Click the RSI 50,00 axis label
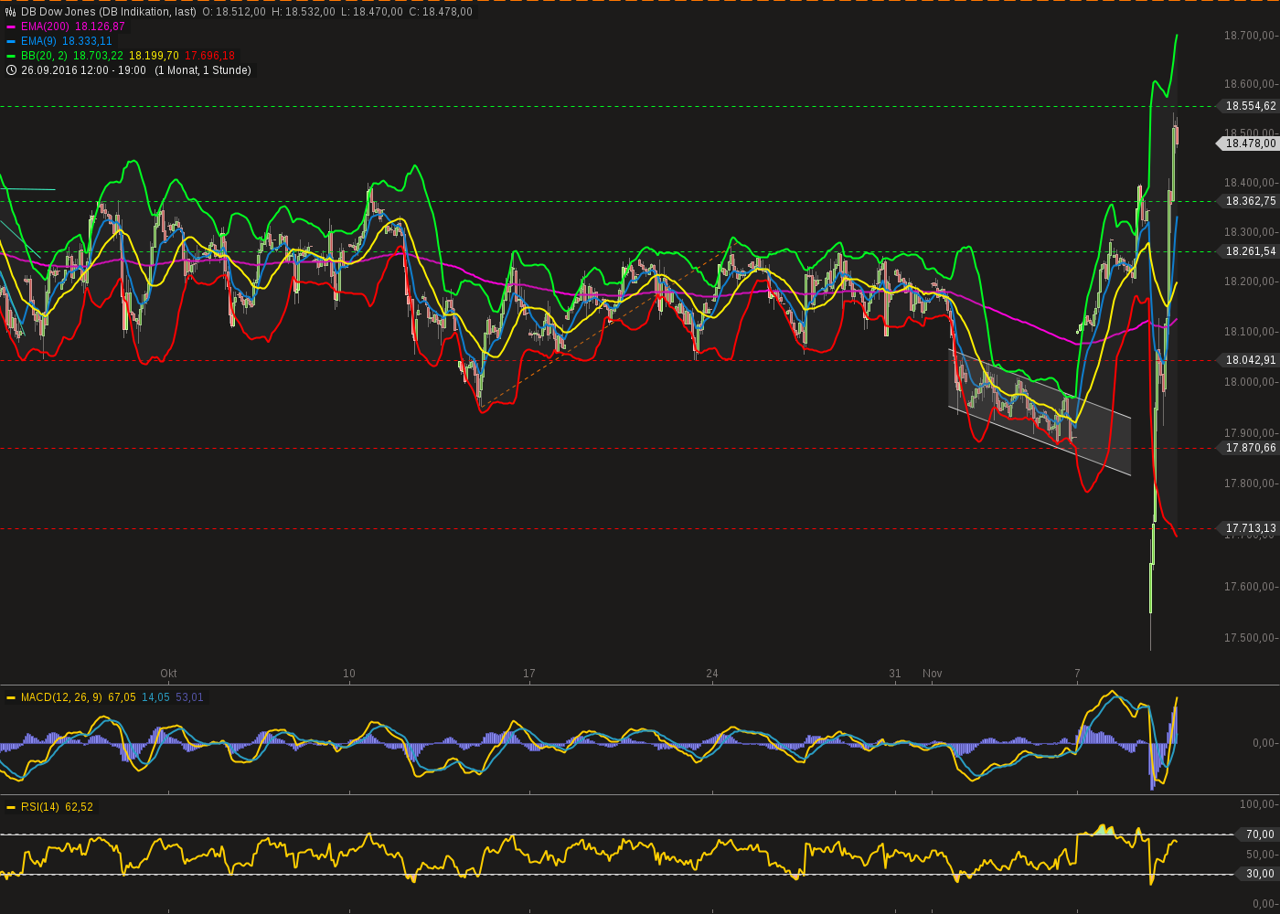 click(1261, 855)
